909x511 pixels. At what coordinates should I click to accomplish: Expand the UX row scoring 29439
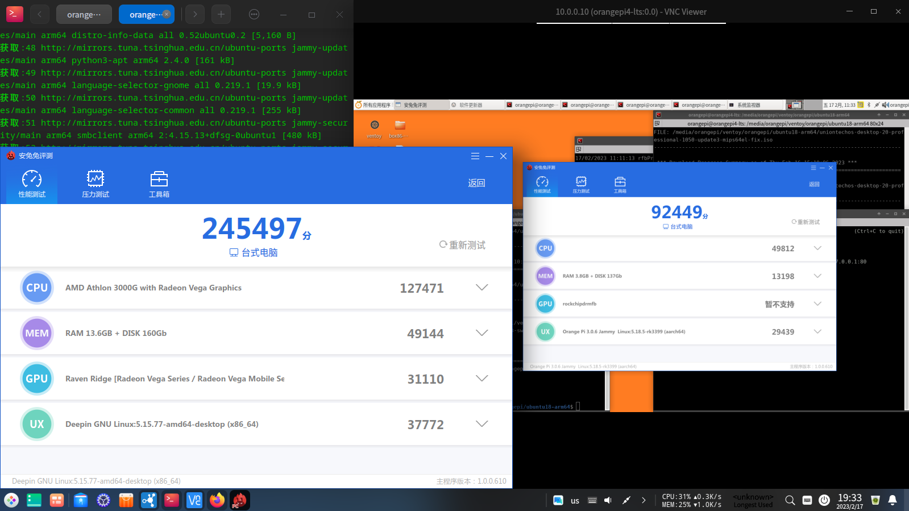(x=817, y=332)
